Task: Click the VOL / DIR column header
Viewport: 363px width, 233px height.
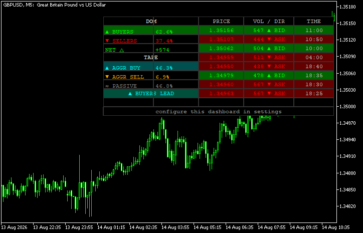Action: tap(269, 21)
